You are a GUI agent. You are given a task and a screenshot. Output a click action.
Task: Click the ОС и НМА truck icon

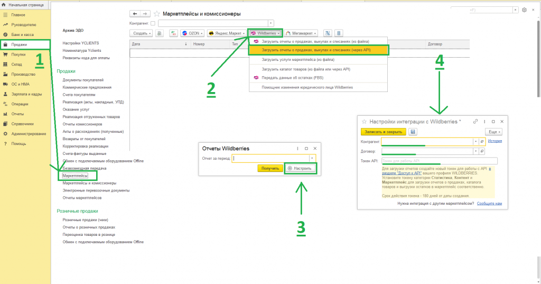(5, 84)
